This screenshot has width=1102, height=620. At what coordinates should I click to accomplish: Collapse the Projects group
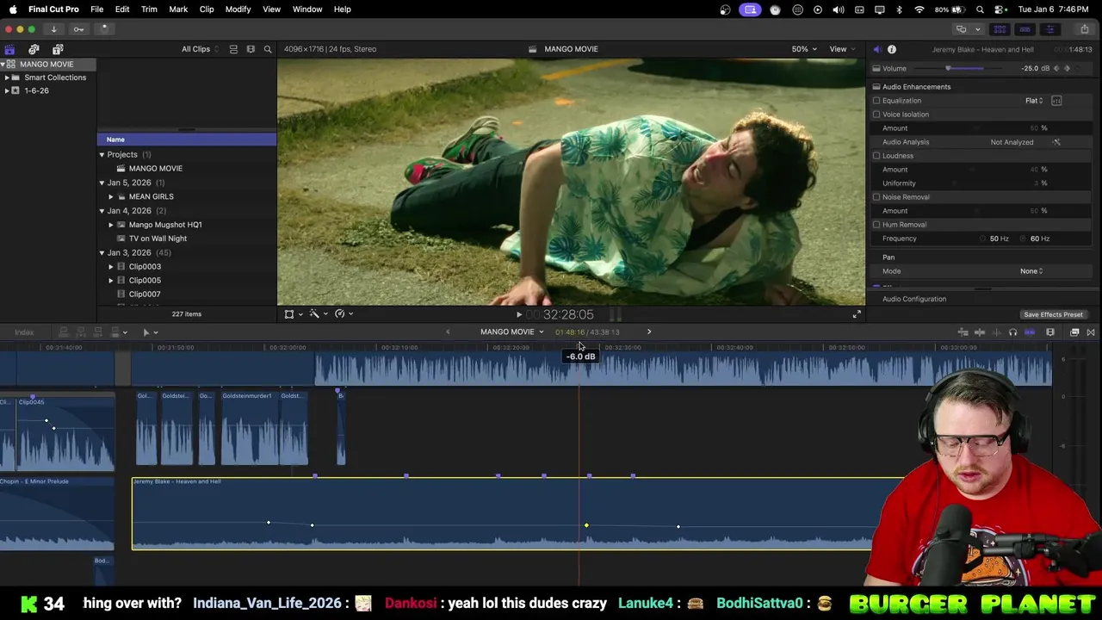(x=102, y=155)
